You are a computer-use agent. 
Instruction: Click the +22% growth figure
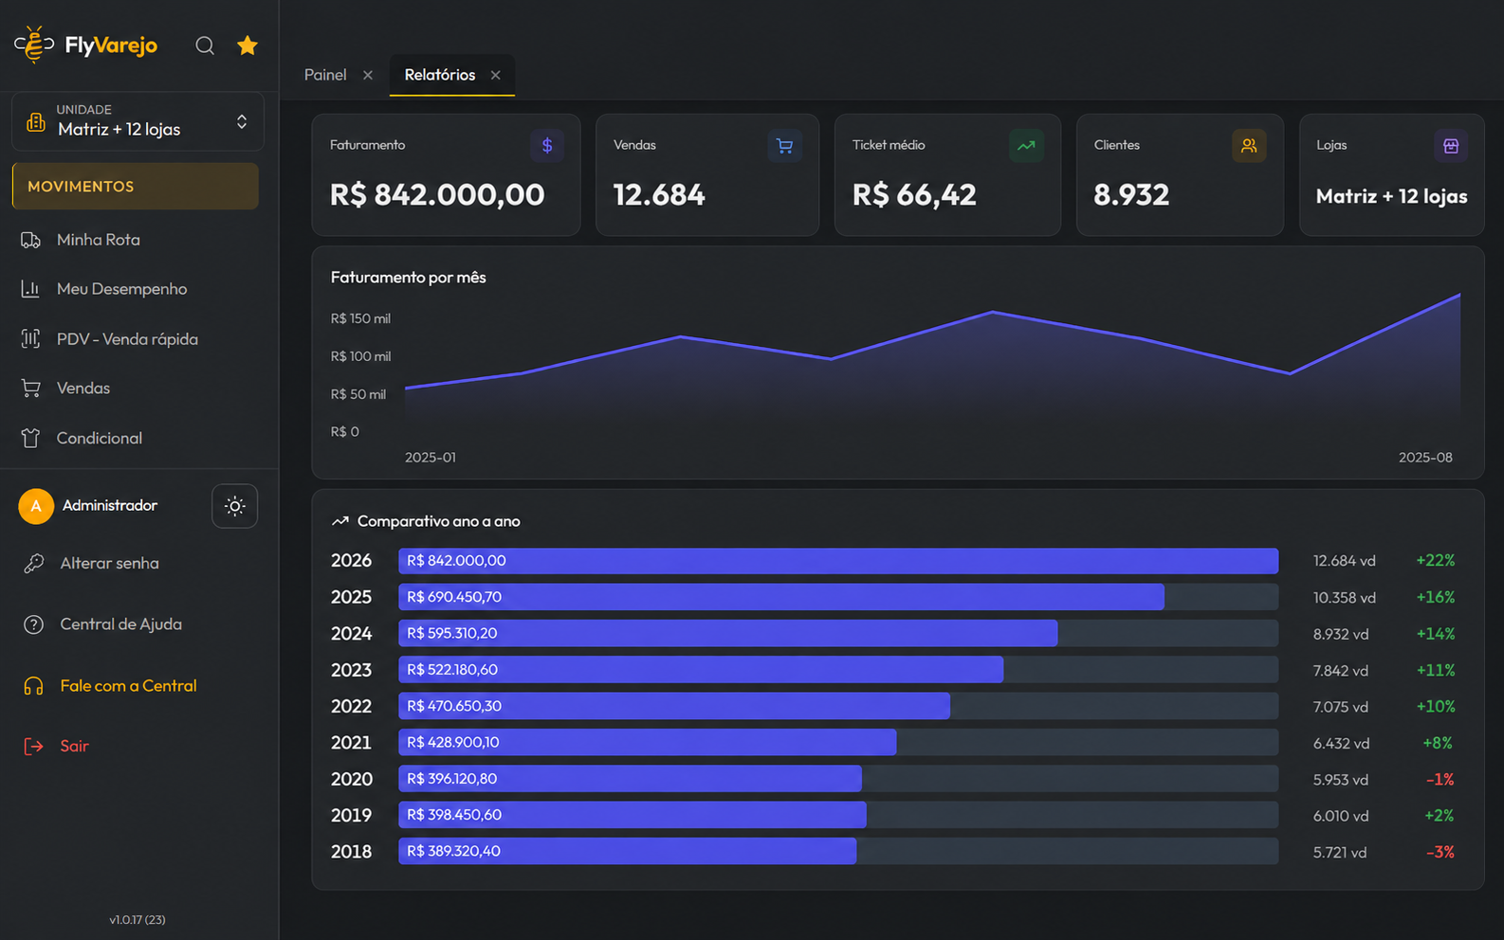(x=1436, y=561)
